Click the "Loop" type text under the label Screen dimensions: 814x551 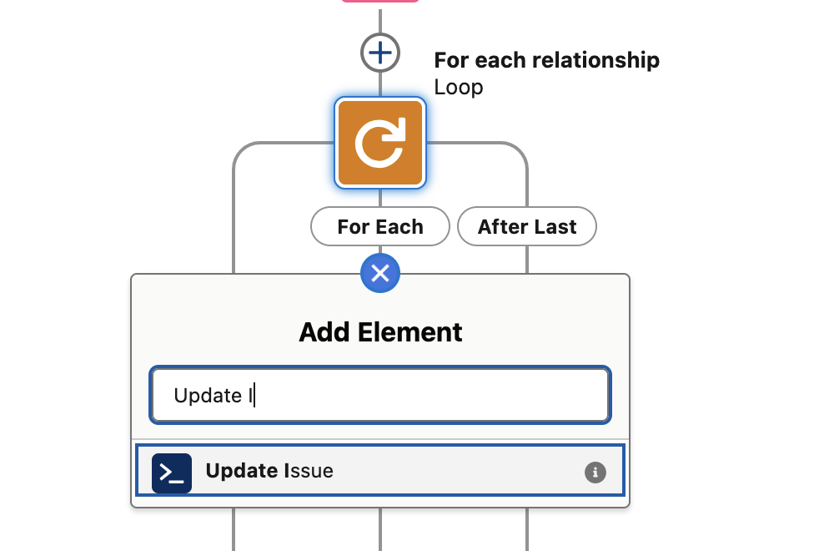[x=459, y=87]
